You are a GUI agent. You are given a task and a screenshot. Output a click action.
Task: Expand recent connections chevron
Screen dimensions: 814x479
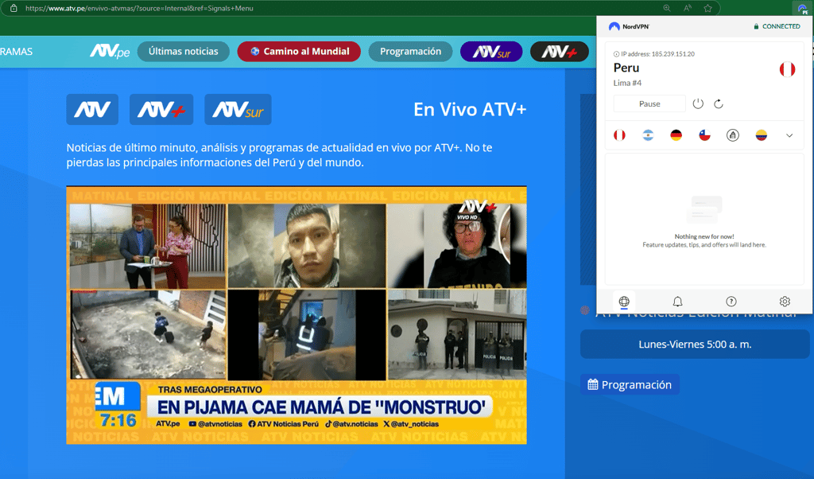tap(789, 135)
